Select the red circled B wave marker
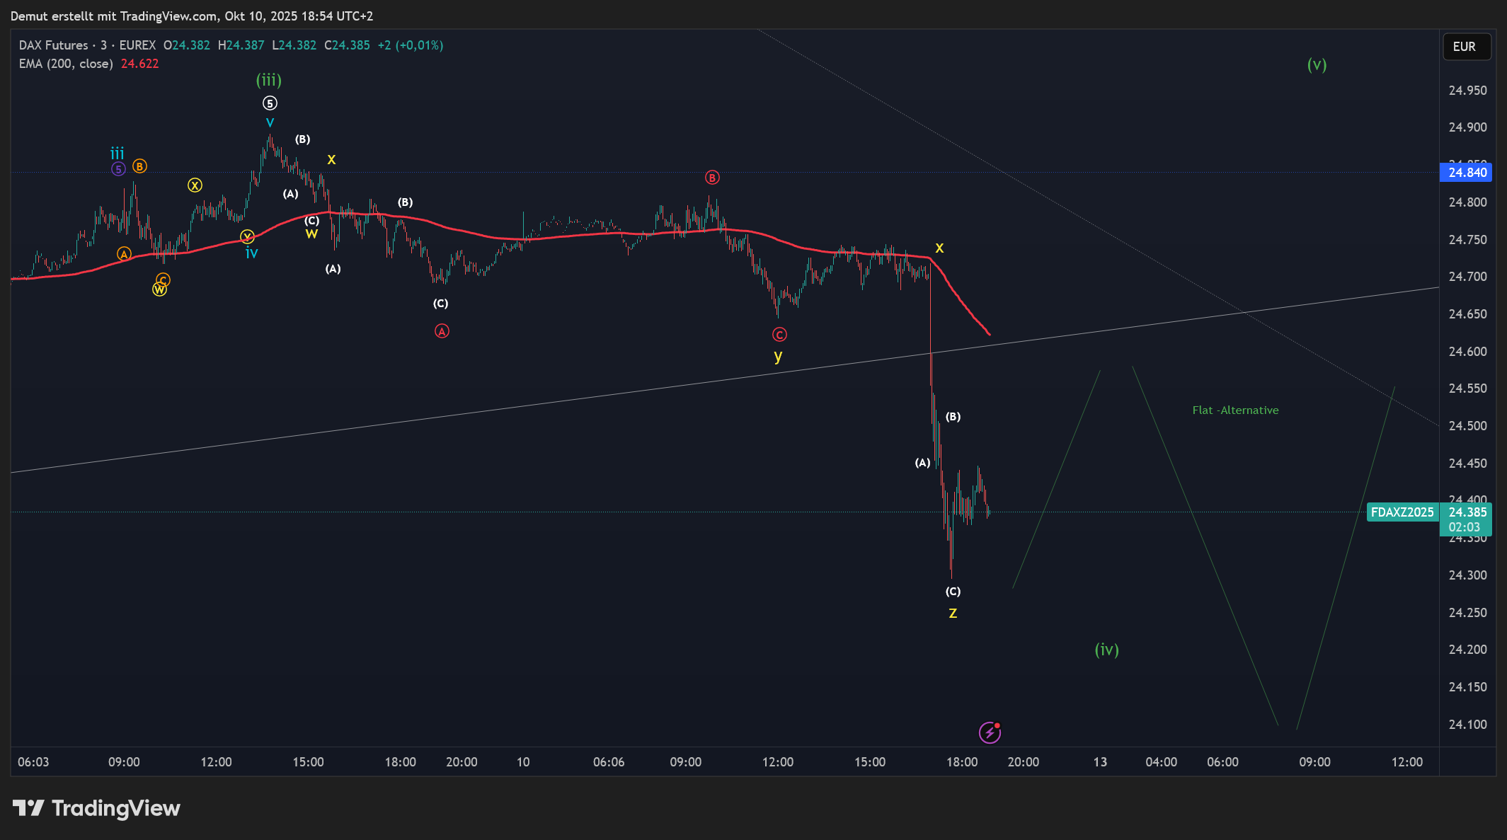This screenshot has height=840, width=1507. click(712, 178)
